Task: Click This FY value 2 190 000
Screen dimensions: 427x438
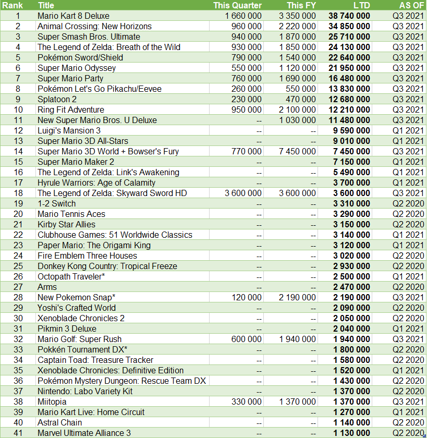Action: pos(297,297)
